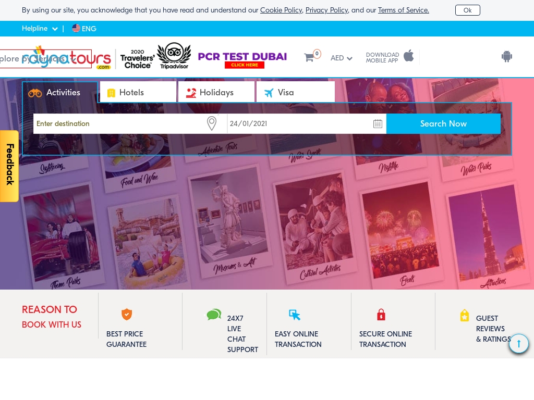534x400 pixels.
Task: Click the scroll-to-top arrow button
Action: point(519,344)
